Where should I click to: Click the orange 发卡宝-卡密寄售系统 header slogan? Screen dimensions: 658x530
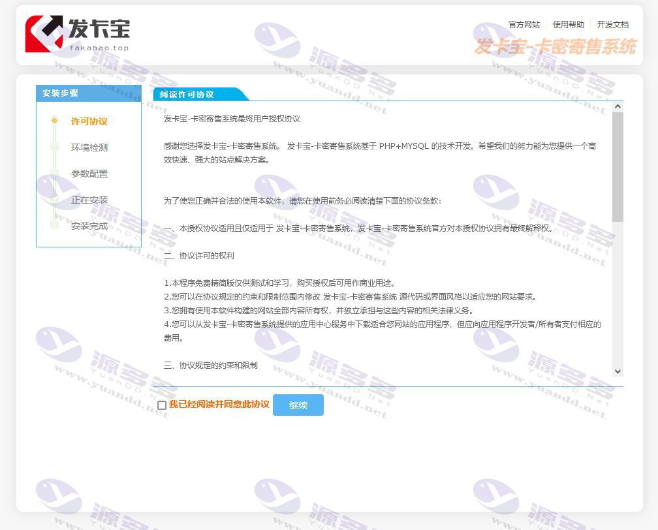(x=556, y=46)
